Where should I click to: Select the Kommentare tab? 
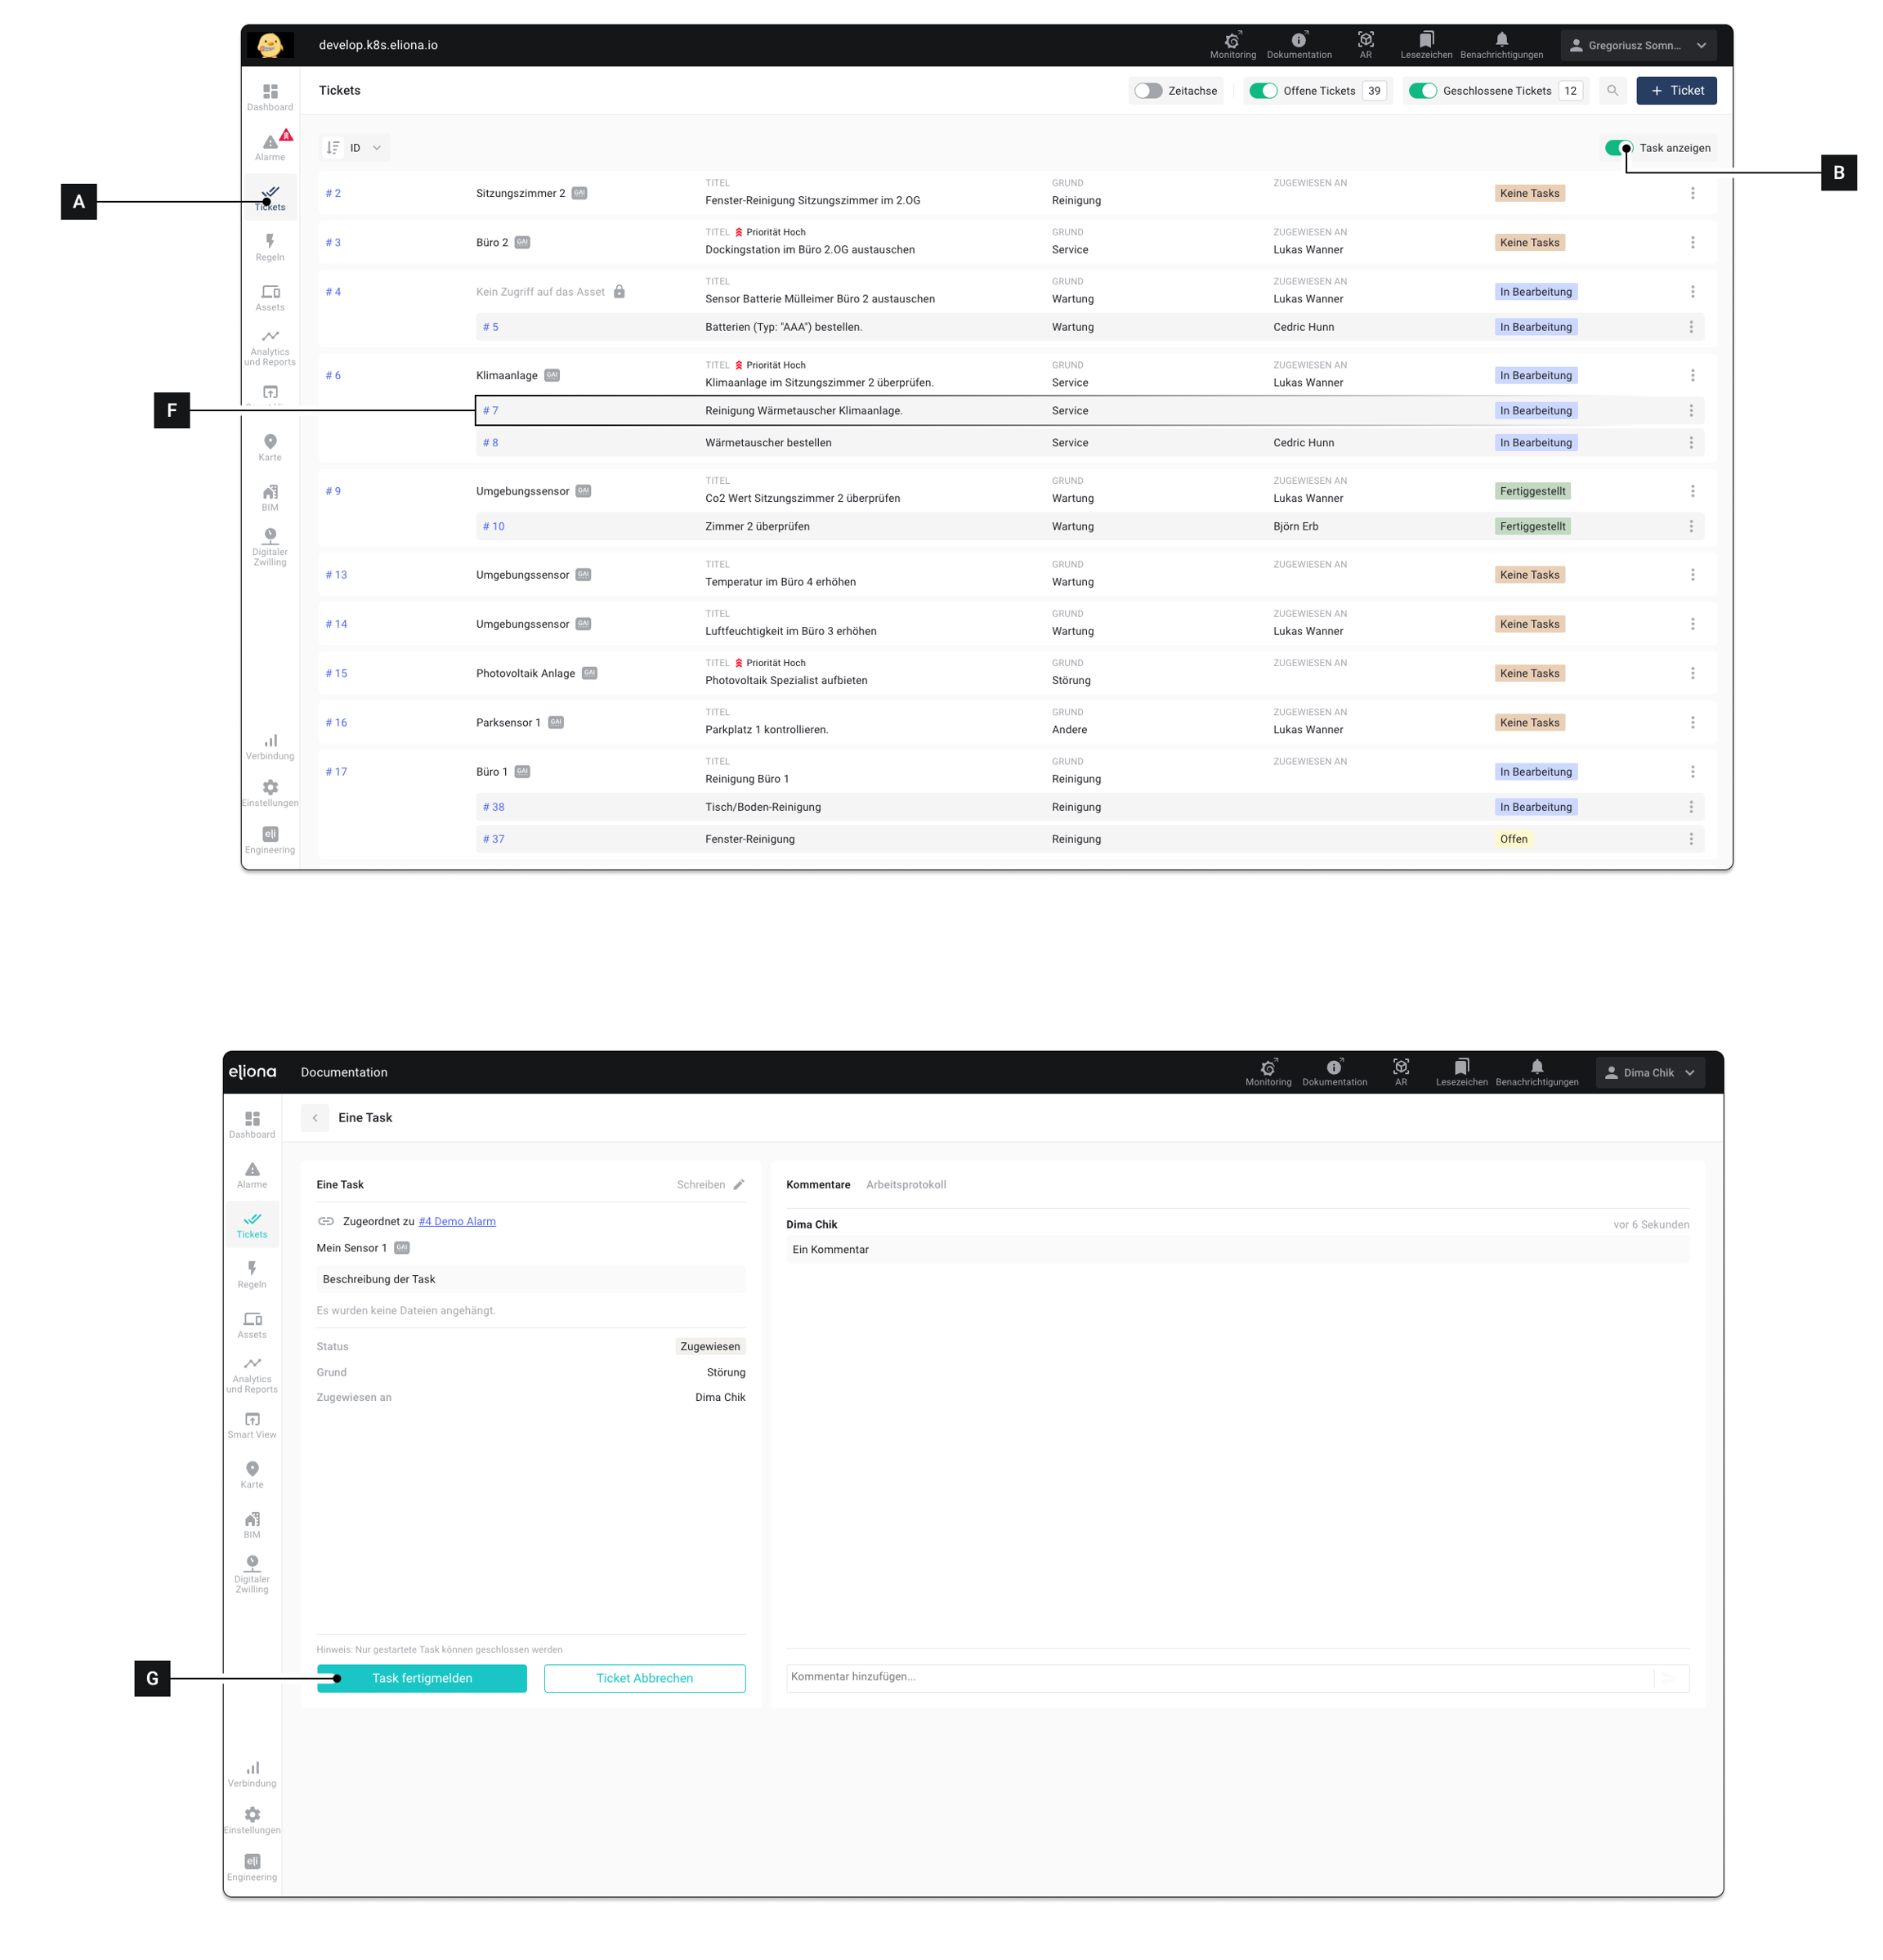point(817,1185)
